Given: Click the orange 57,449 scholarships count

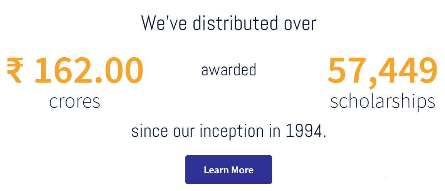Looking at the screenshot, I should (382, 71).
